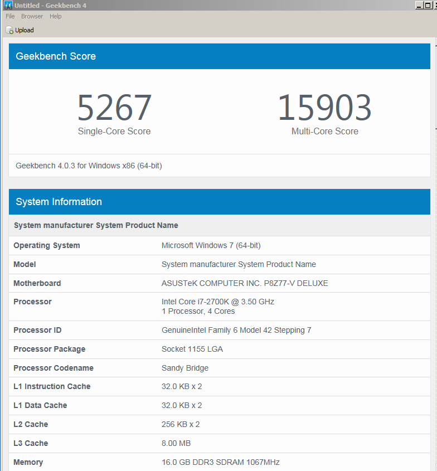This screenshot has width=437, height=471.
Task: Click the Motherboard row label
Action: (x=37, y=283)
